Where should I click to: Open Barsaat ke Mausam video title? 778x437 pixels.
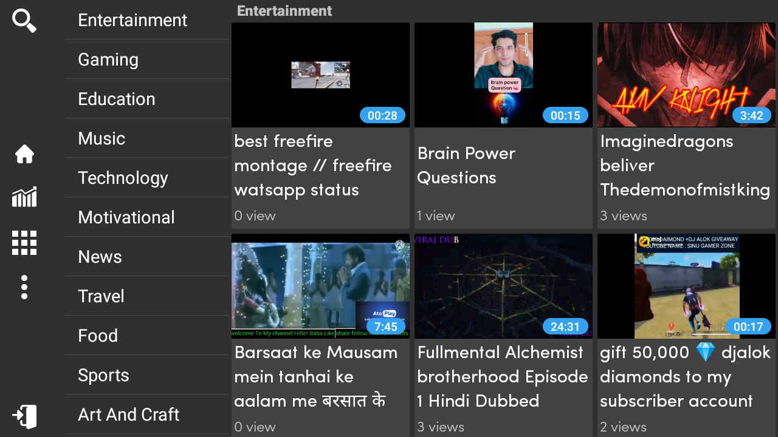[x=316, y=376]
